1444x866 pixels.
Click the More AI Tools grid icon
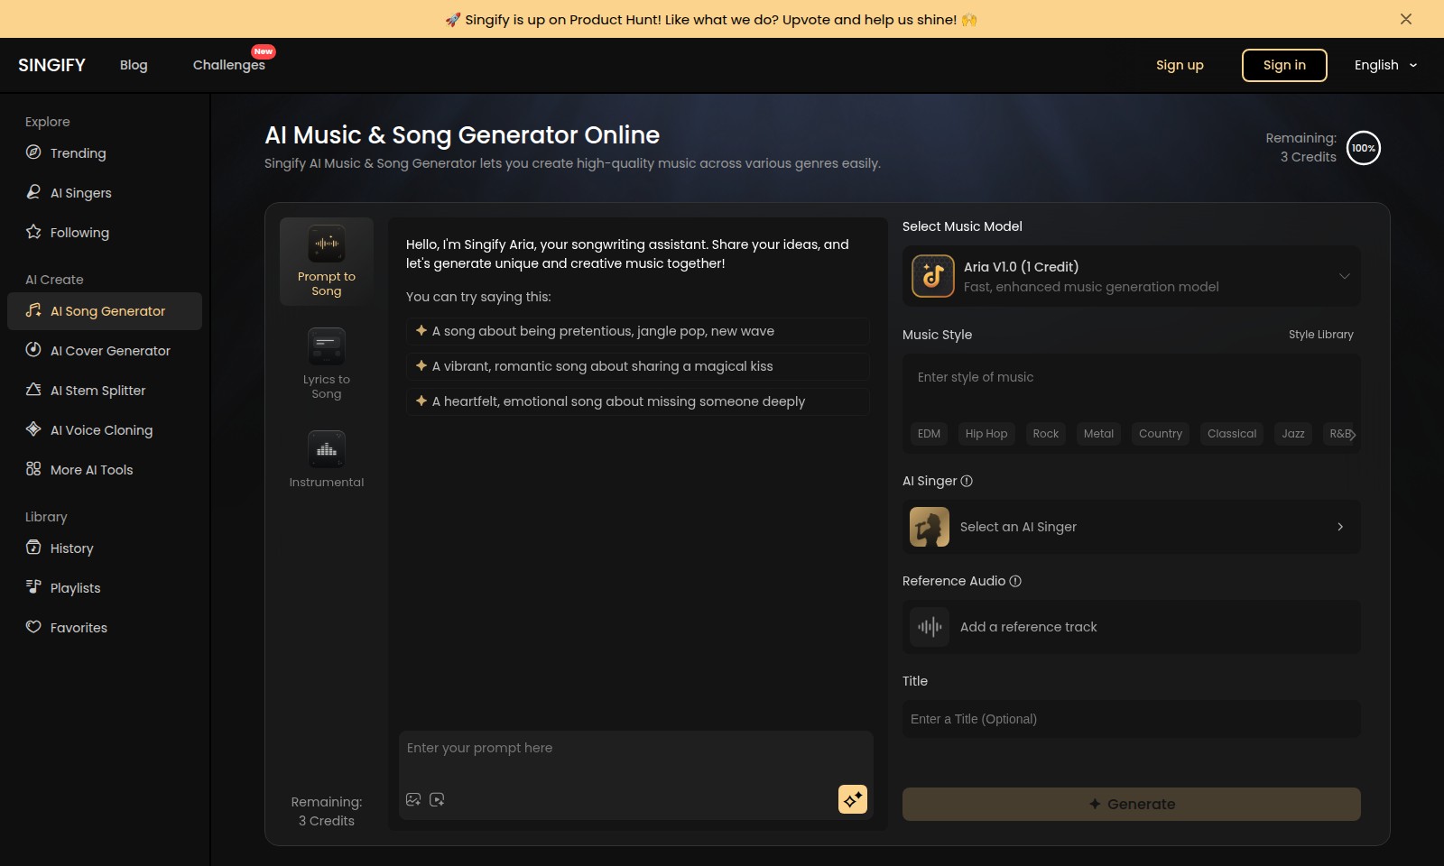click(x=33, y=469)
